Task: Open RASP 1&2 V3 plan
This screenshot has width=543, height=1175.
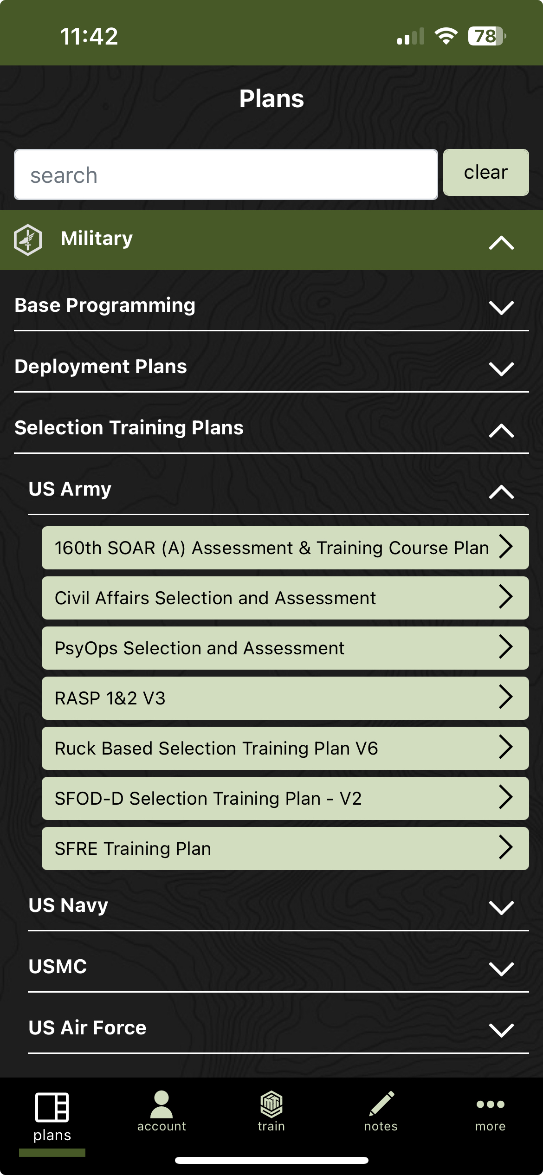Action: tap(285, 698)
